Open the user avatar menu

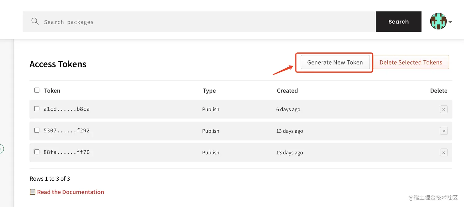click(438, 21)
